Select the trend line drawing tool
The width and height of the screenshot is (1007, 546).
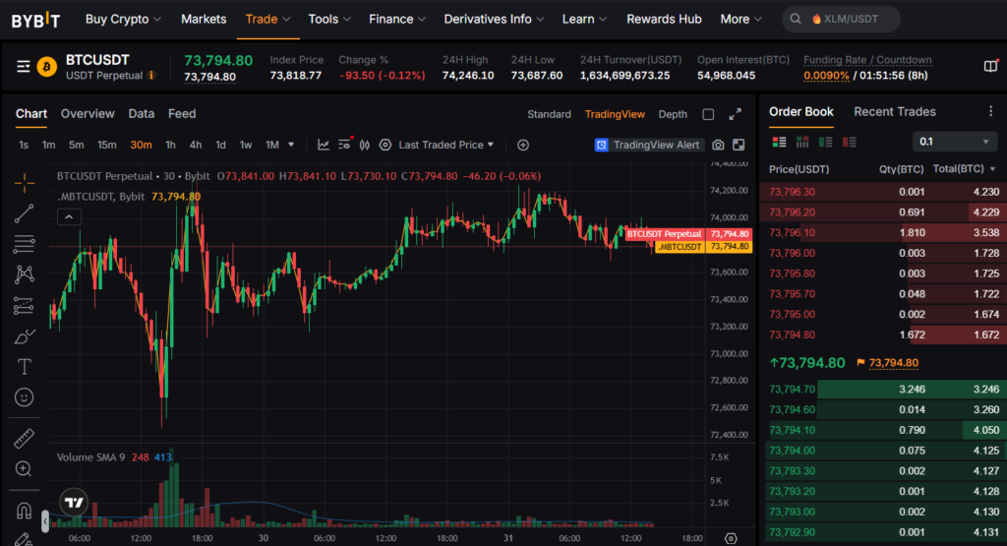click(25, 213)
